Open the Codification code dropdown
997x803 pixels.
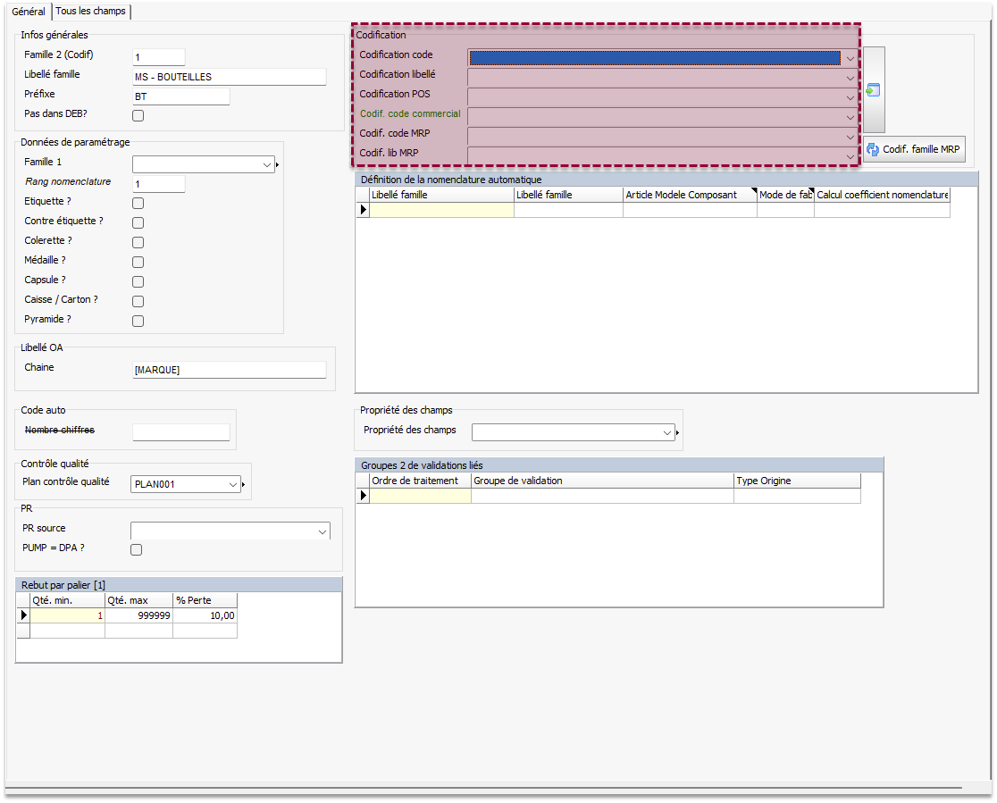850,58
